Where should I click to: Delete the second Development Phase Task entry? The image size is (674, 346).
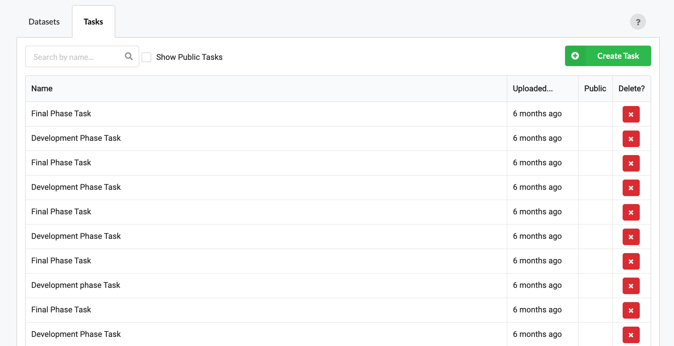click(x=631, y=188)
